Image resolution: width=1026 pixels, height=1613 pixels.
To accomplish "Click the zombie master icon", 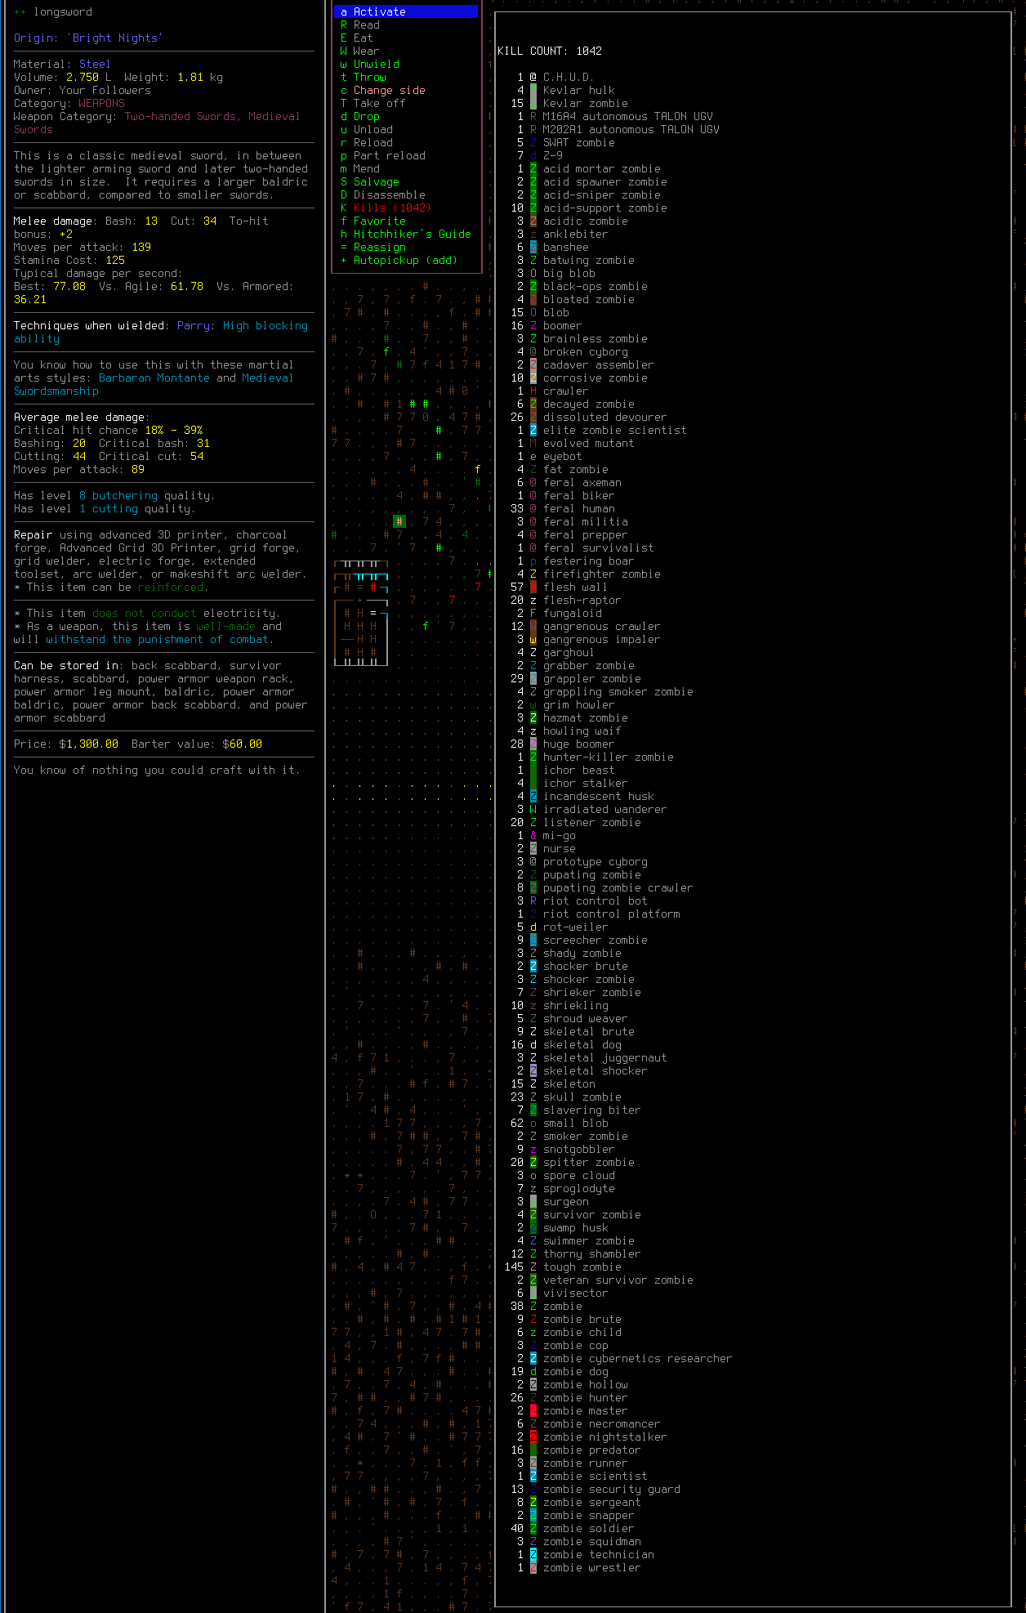I will [x=533, y=1410].
